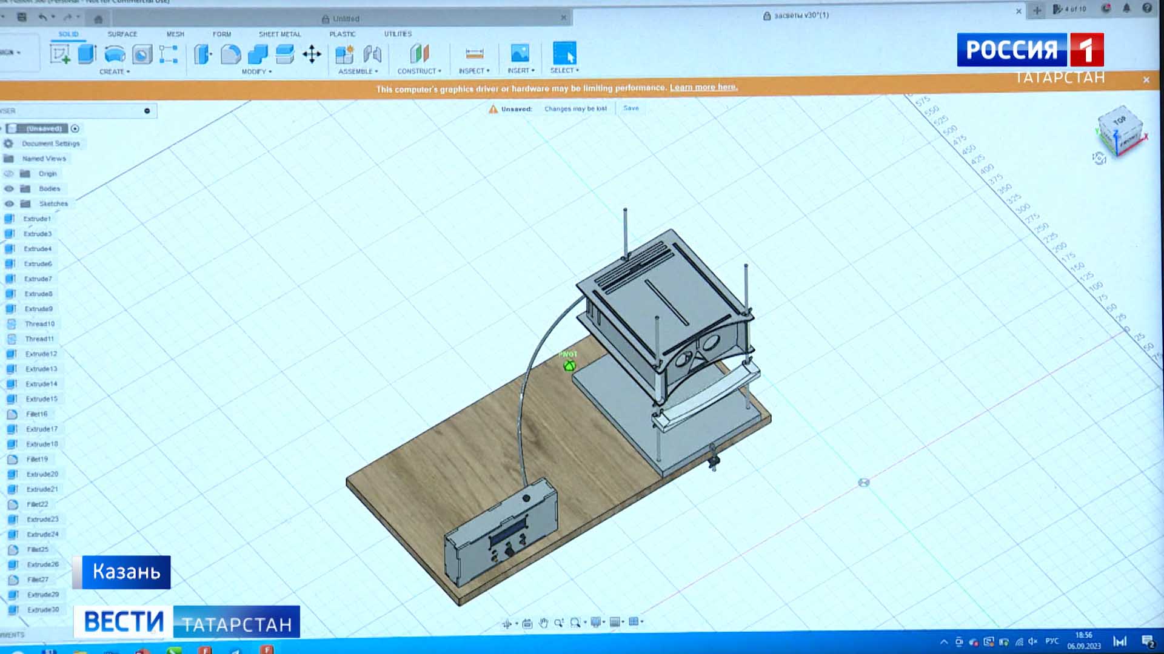Select the Fillet tool in Modify group
This screenshot has height=654, width=1164.
[230, 54]
